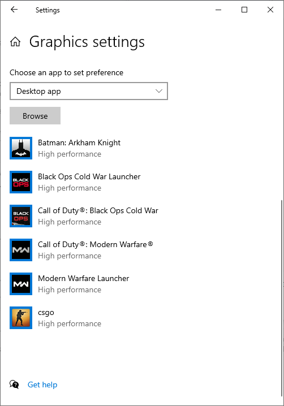The width and height of the screenshot is (284, 406).
Task: Click the Call of Duty Black Ops Cold War icon
Action: [21, 216]
